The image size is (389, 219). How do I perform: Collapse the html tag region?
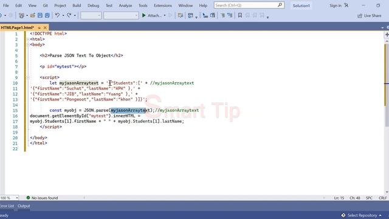pos(28,39)
